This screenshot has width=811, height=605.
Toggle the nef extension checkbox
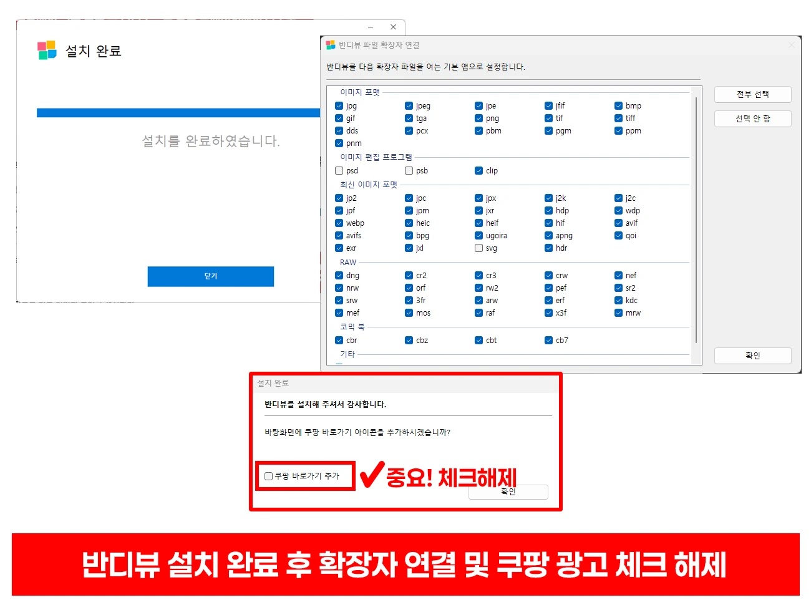[x=619, y=276]
